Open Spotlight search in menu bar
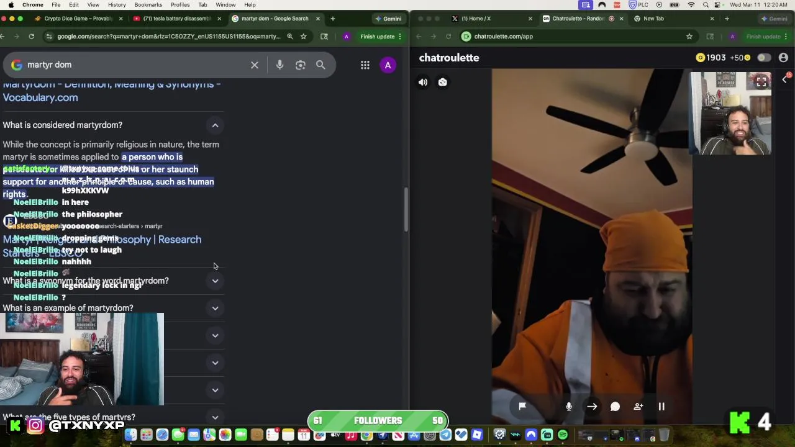795x447 pixels. (x=706, y=5)
